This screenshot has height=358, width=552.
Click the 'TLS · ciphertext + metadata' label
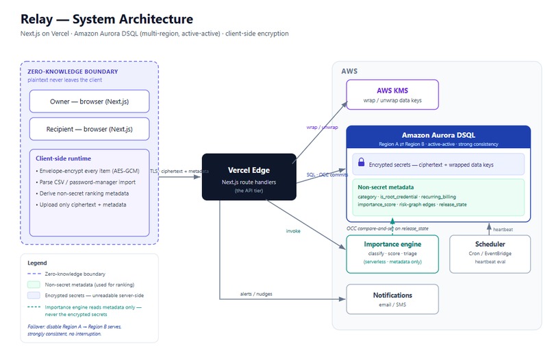pos(179,171)
